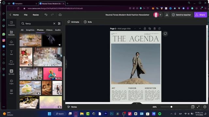209x117 pixels.
Task: Open the Projects sidebar panel
Action: [x=11, y=62]
